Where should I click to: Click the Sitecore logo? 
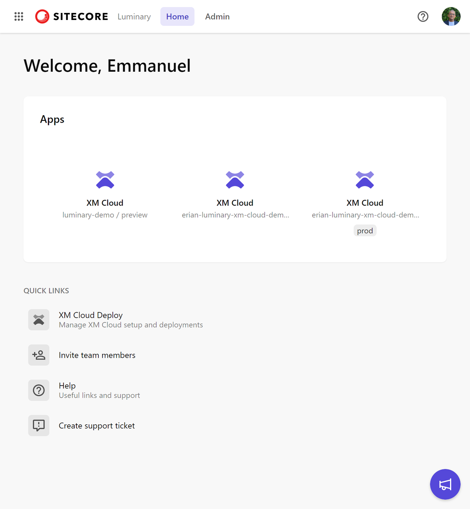71,16
